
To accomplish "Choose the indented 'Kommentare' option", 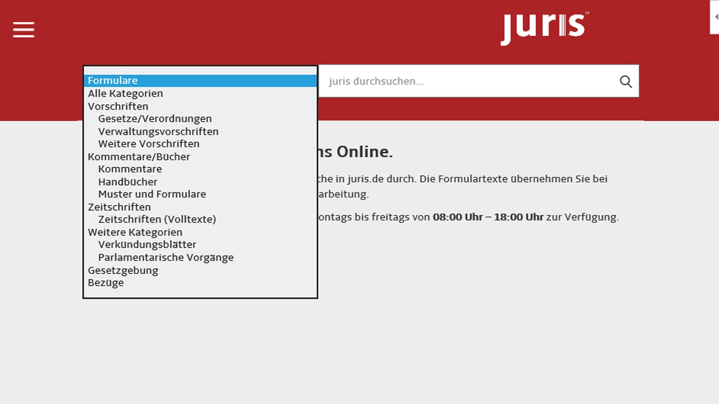I will click(201, 169).
